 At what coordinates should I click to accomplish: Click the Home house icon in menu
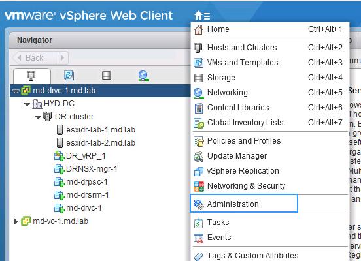(198, 29)
